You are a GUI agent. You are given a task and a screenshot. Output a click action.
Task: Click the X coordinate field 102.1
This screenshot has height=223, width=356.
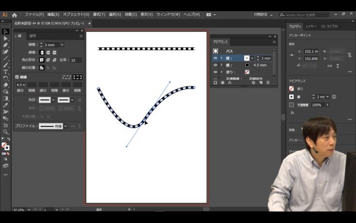311,51
